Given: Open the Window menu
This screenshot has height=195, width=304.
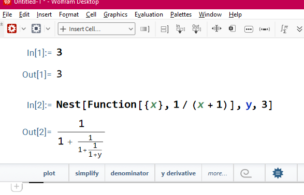Looking at the screenshot, I should point(210,14).
